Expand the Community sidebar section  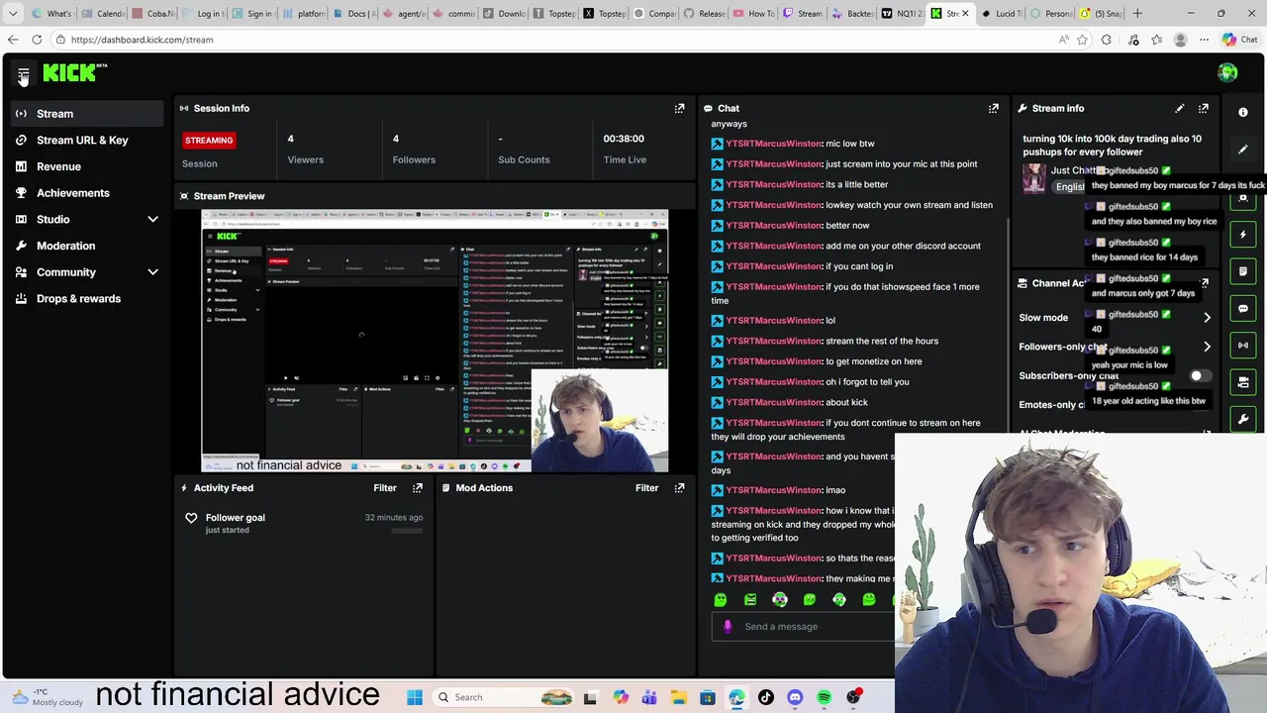(x=152, y=272)
